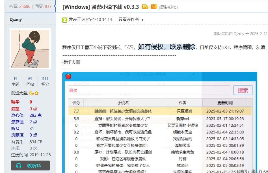The height and width of the screenshot is (173, 268).
Task: Click the 听众 stat label
Action: (15, 128)
